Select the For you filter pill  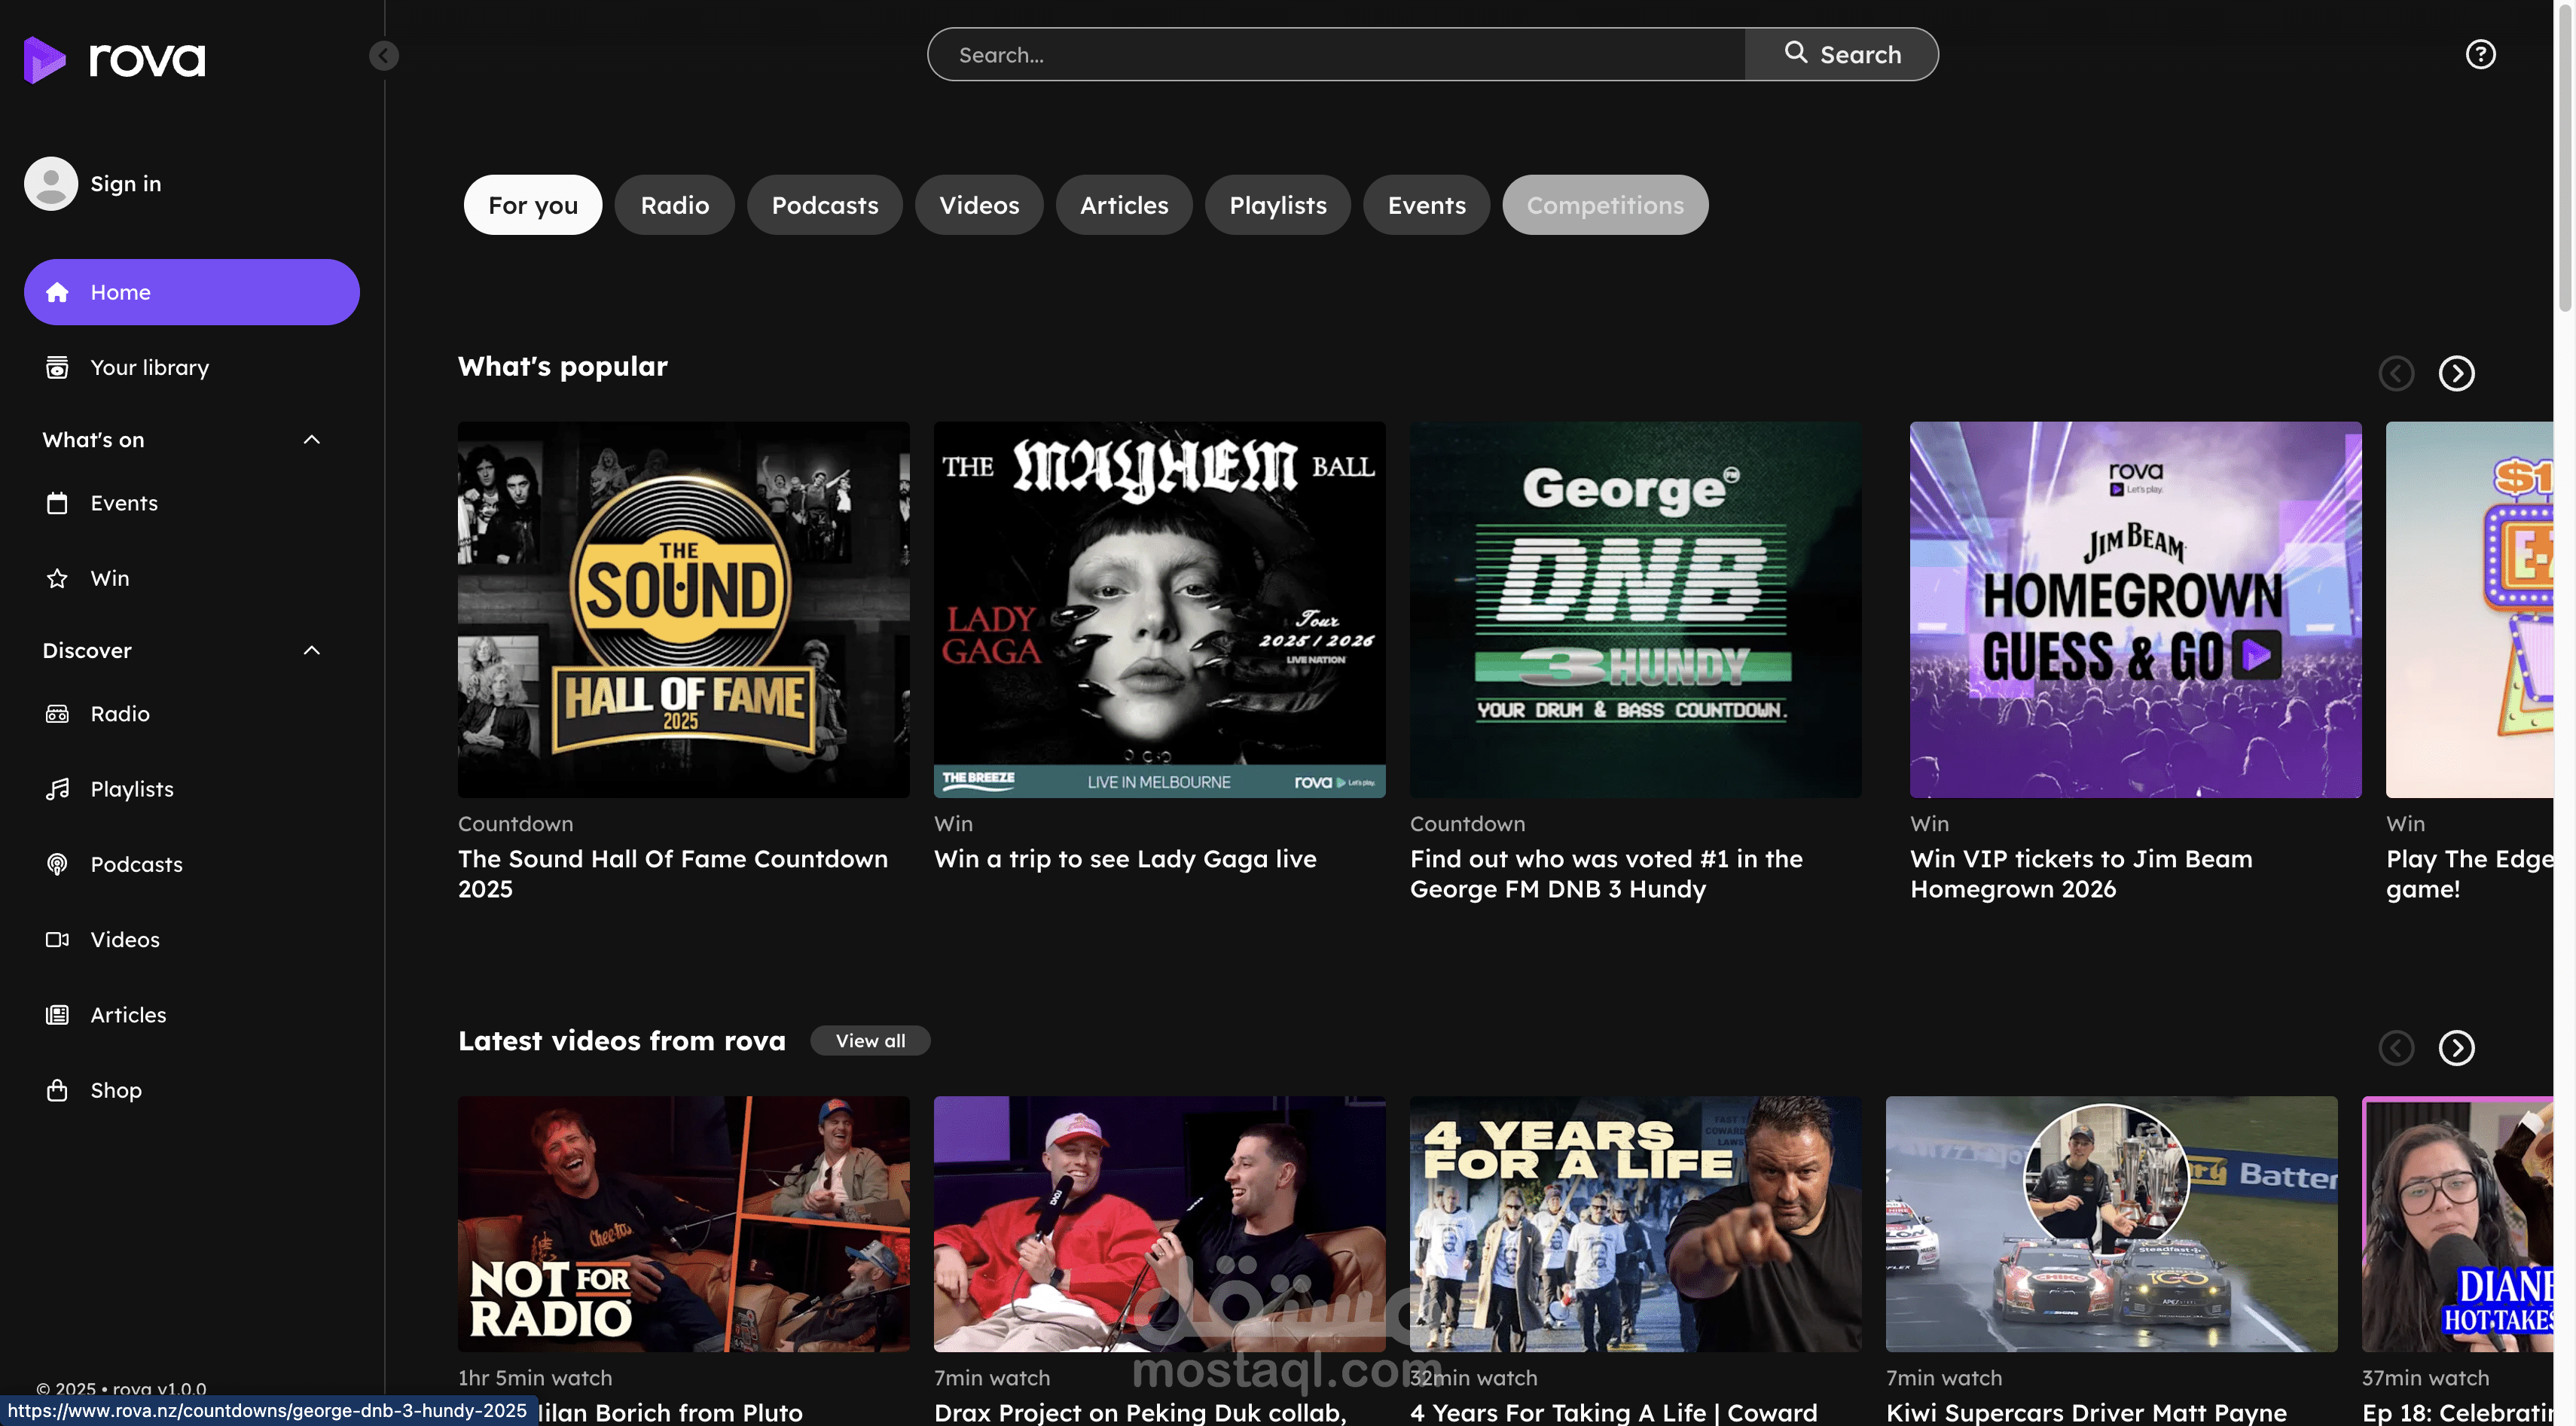pos(532,205)
